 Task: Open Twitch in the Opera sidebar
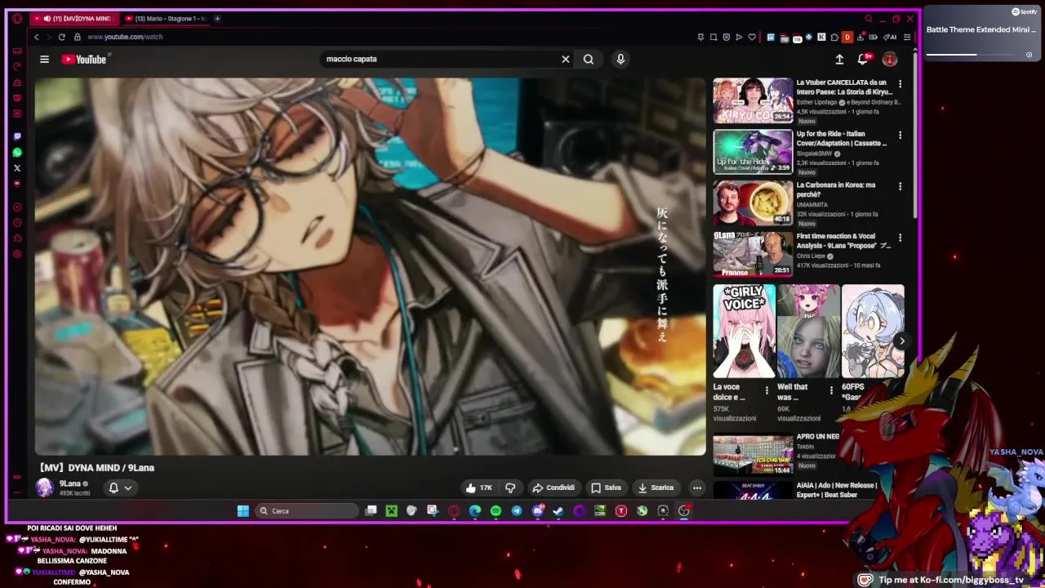click(x=17, y=136)
